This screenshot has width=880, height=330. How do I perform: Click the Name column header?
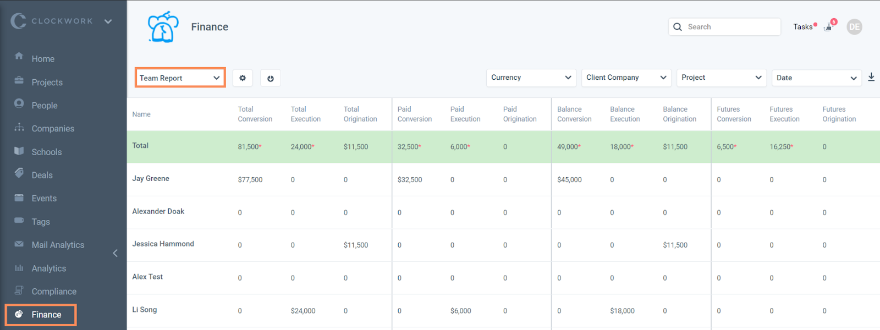click(141, 114)
